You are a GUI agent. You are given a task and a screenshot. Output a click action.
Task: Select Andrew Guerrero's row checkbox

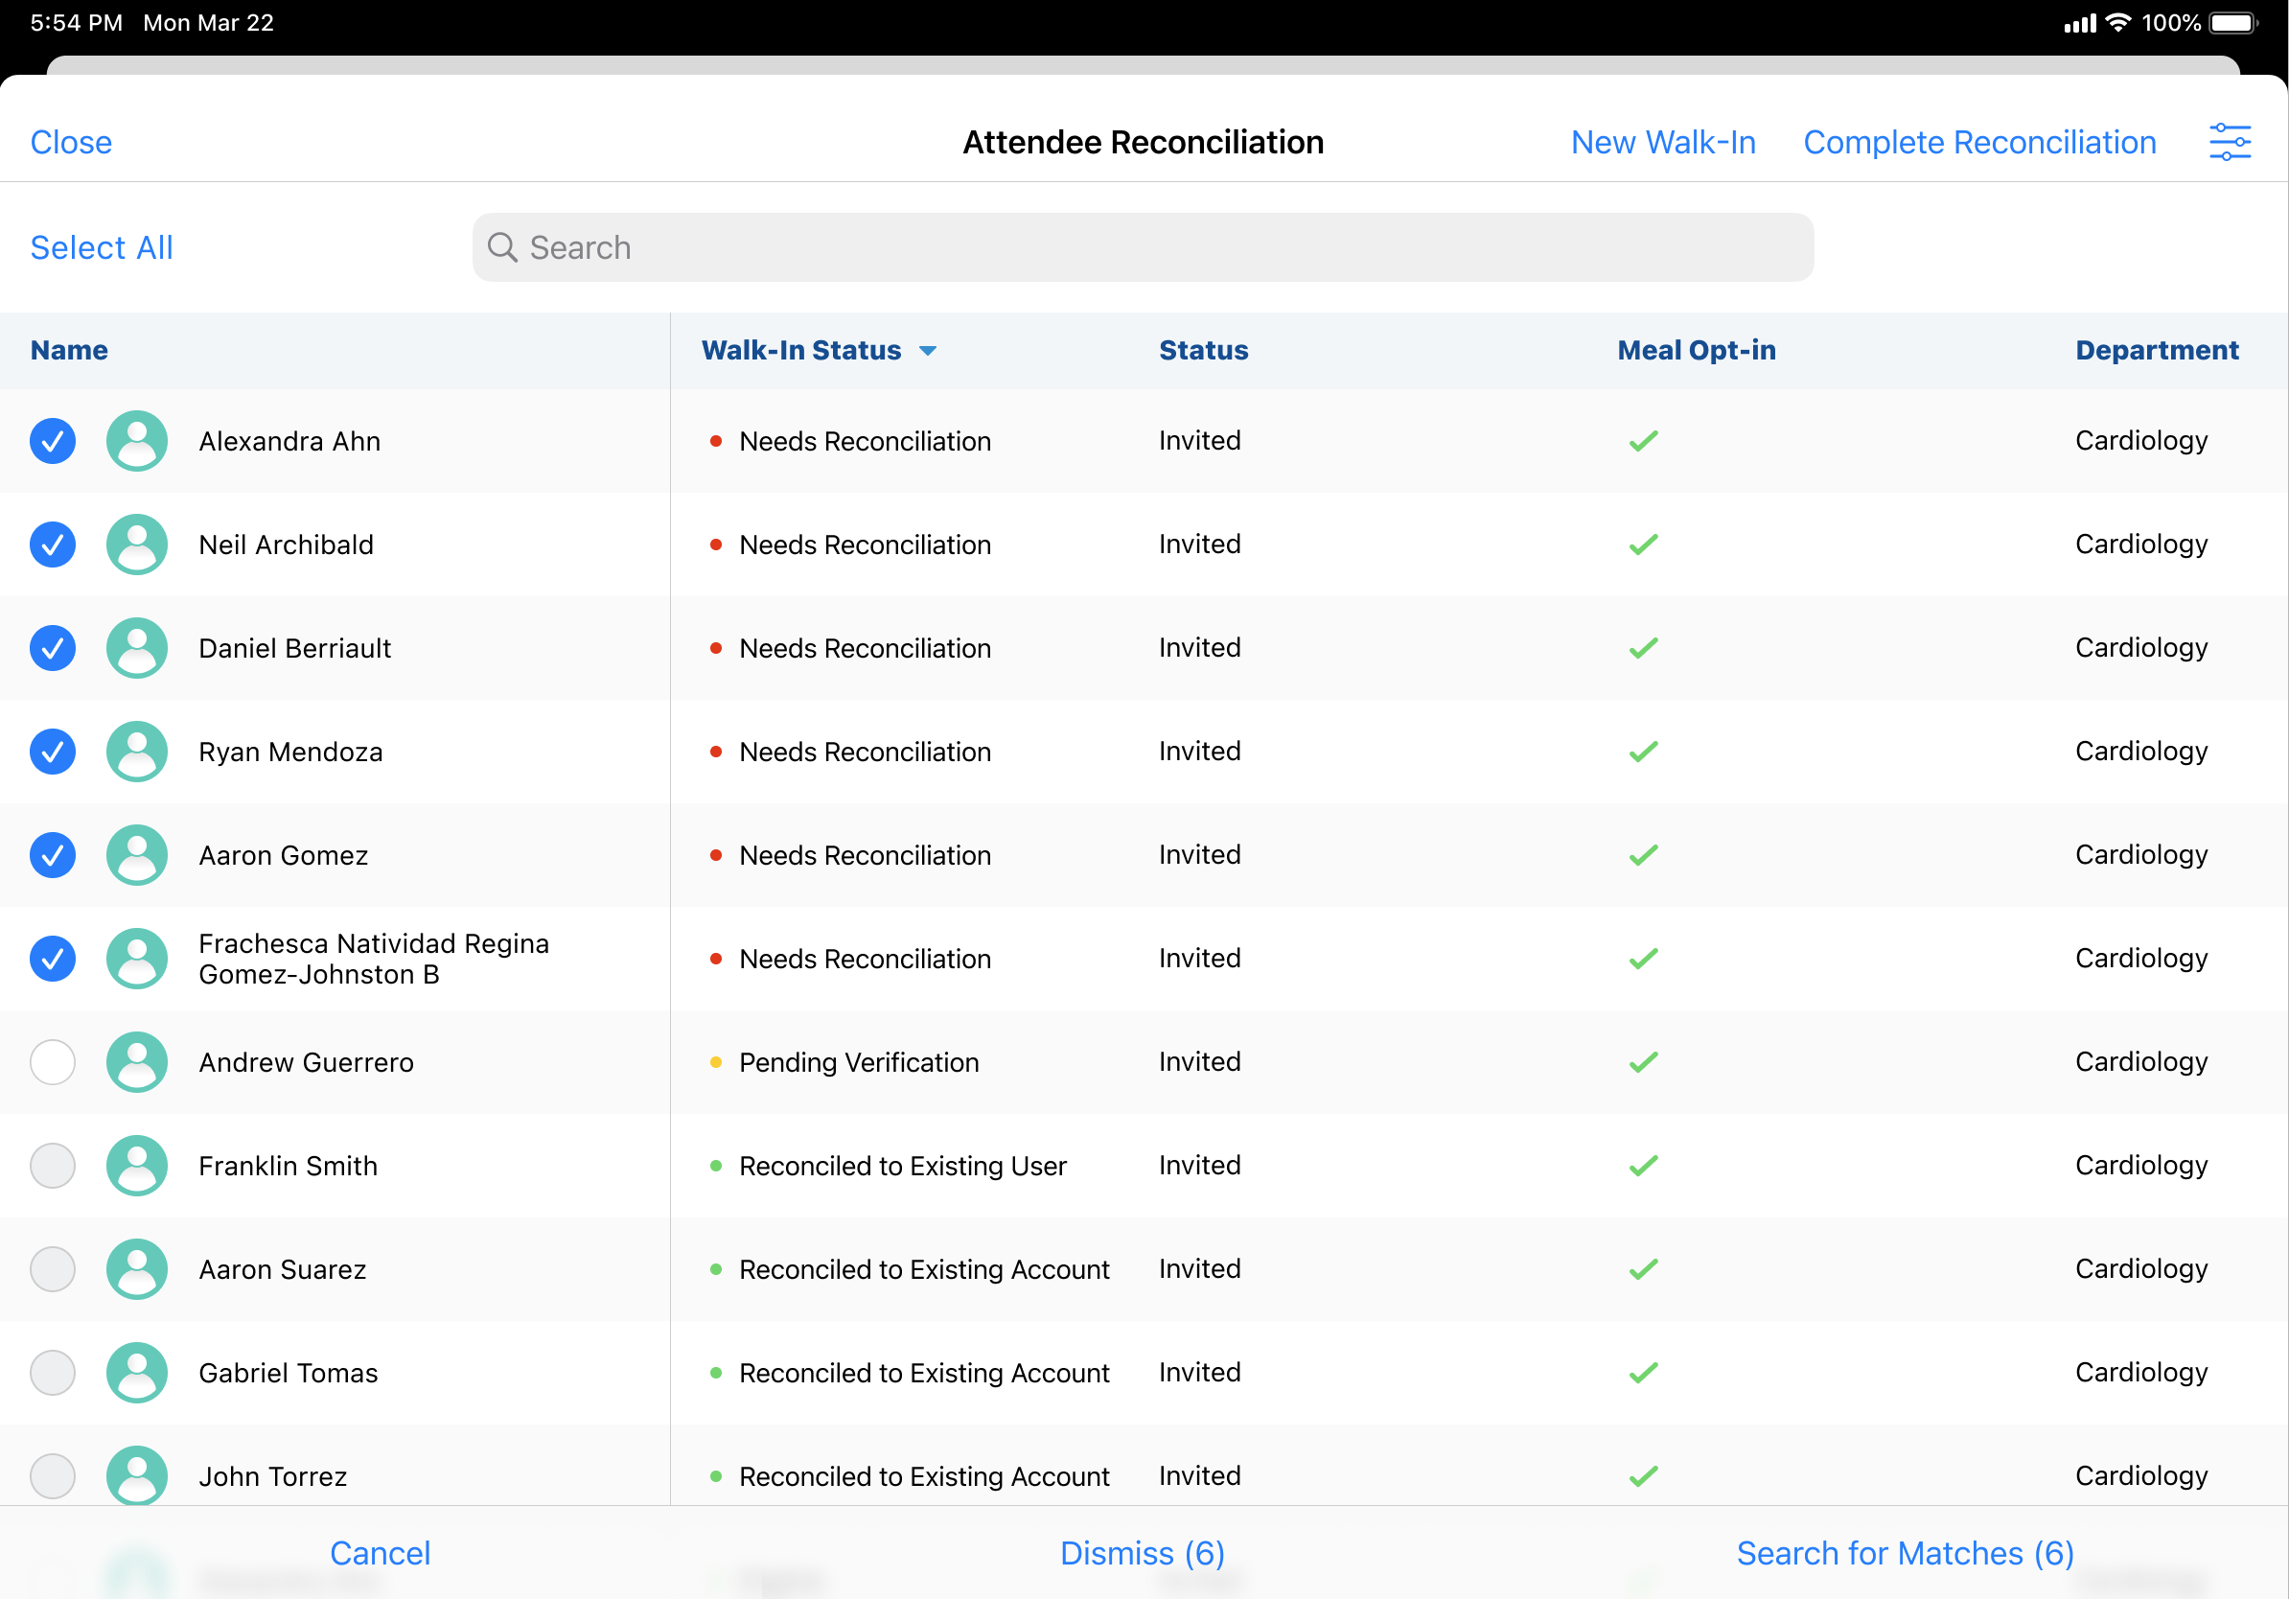click(53, 1061)
